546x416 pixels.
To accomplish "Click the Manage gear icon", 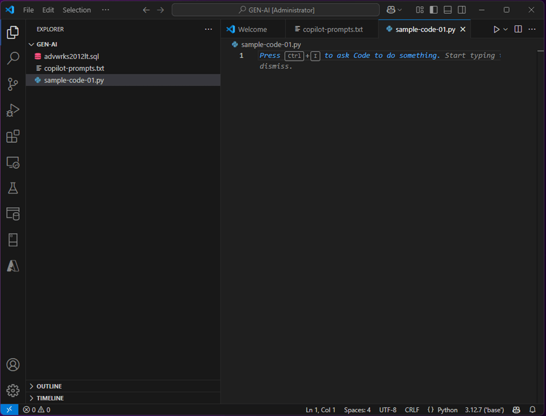I will 13,390.
